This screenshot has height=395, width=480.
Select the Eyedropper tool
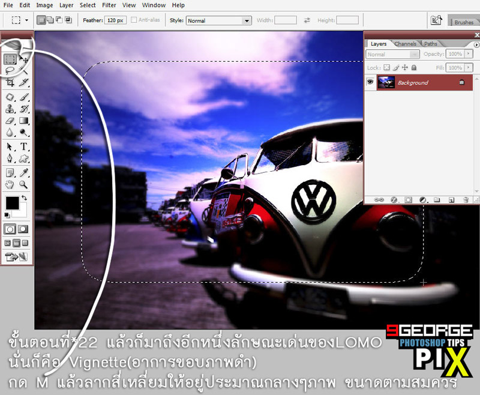(24, 173)
